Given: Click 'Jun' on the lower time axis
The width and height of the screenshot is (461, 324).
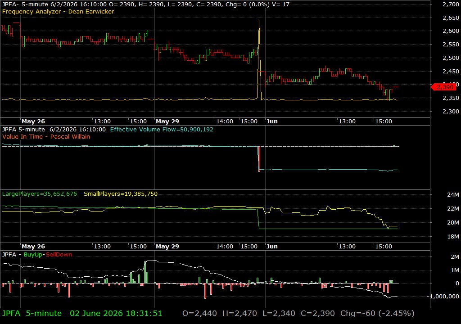Looking at the screenshot, I should coord(272,247).
